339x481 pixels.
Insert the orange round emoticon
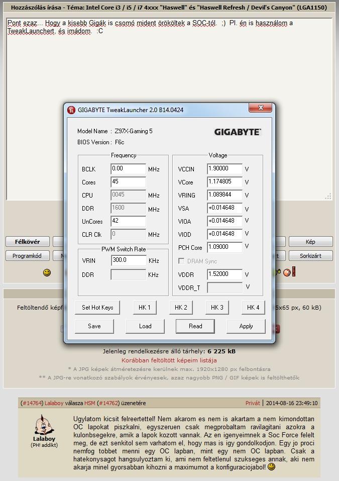(287, 272)
